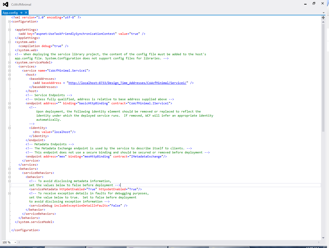Open the 100% zoom level dropdown
Screen dimensions: 329x248
tap(15, 242)
